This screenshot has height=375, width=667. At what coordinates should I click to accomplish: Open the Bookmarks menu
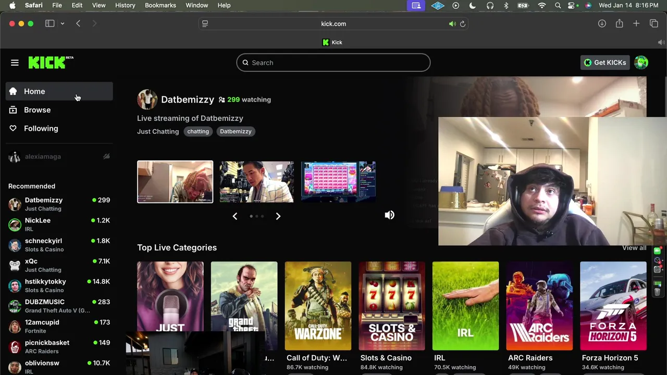tap(160, 5)
